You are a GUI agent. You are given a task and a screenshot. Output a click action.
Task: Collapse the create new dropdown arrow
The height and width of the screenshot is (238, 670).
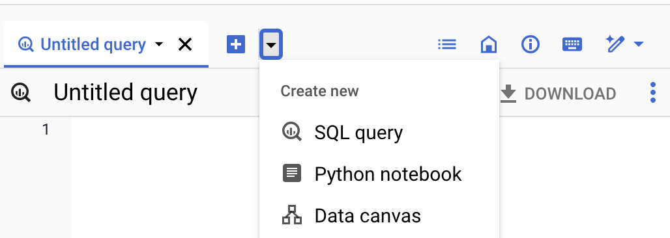click(x=271, y=44)
